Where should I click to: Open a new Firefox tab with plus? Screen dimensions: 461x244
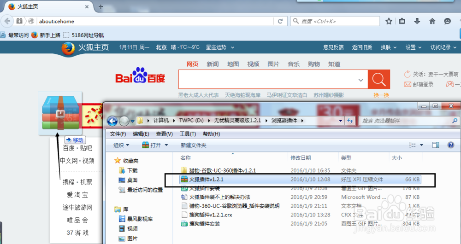(100, 6)
